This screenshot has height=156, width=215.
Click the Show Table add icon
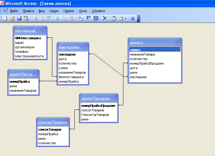80,18
